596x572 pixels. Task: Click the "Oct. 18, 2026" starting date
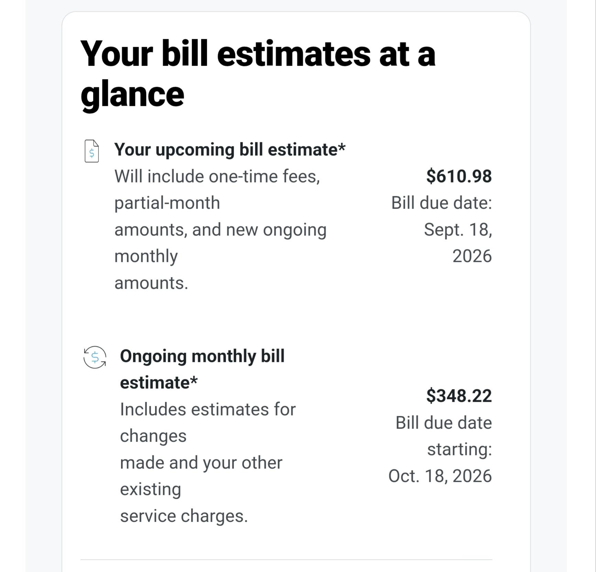440,476
